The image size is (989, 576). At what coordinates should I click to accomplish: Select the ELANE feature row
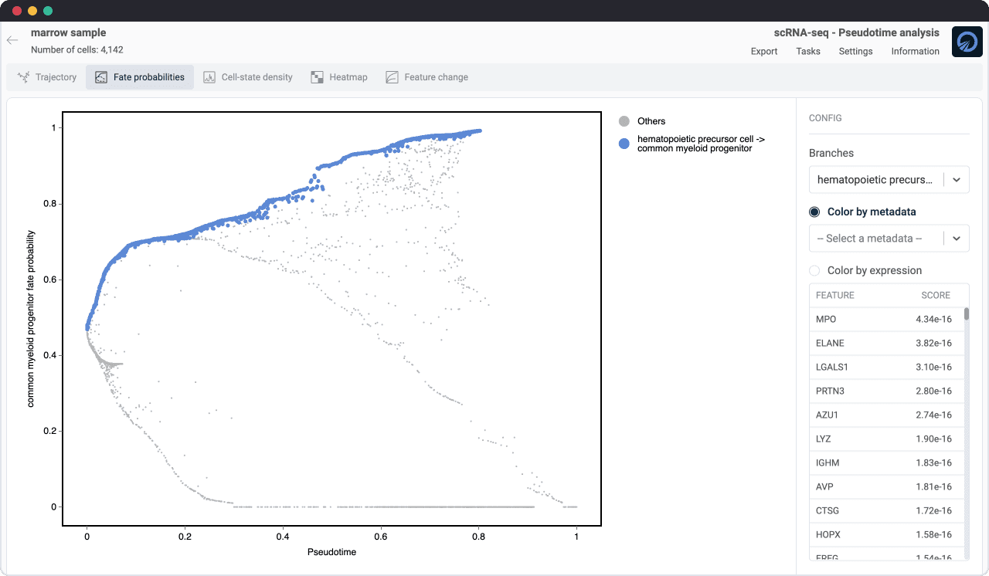883,344
